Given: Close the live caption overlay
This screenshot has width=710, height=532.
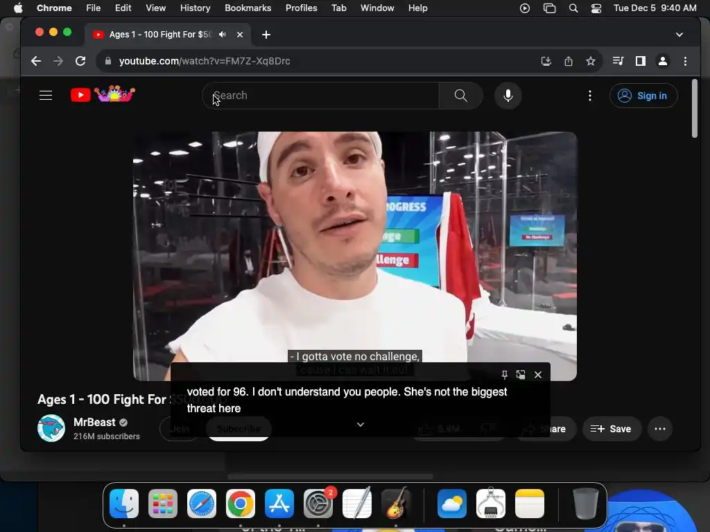Looking at the screenshot, I should (538, 375).
